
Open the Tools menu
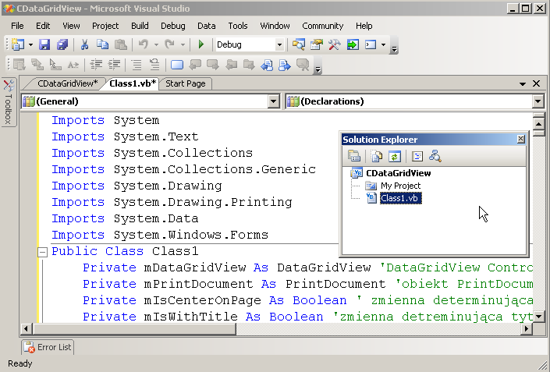[x=238, y=26]
